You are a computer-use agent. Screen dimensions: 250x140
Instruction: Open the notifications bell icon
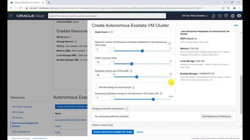point(213,16)
